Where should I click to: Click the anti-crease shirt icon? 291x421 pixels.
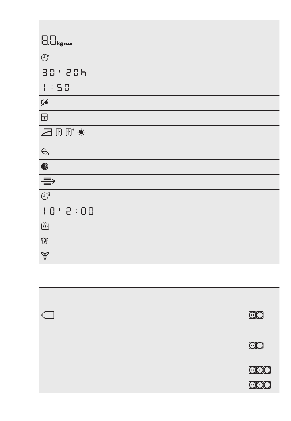45,241
